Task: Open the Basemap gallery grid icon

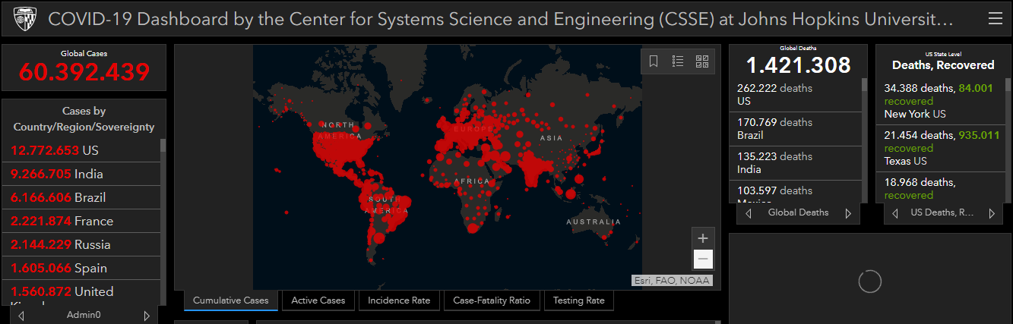Action: (x=702, y=61)
